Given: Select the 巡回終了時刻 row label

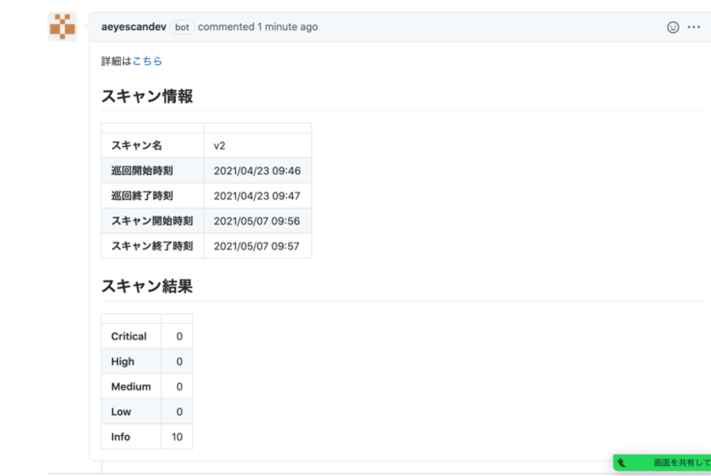Looking at the screenshot, I should point(142,196).
